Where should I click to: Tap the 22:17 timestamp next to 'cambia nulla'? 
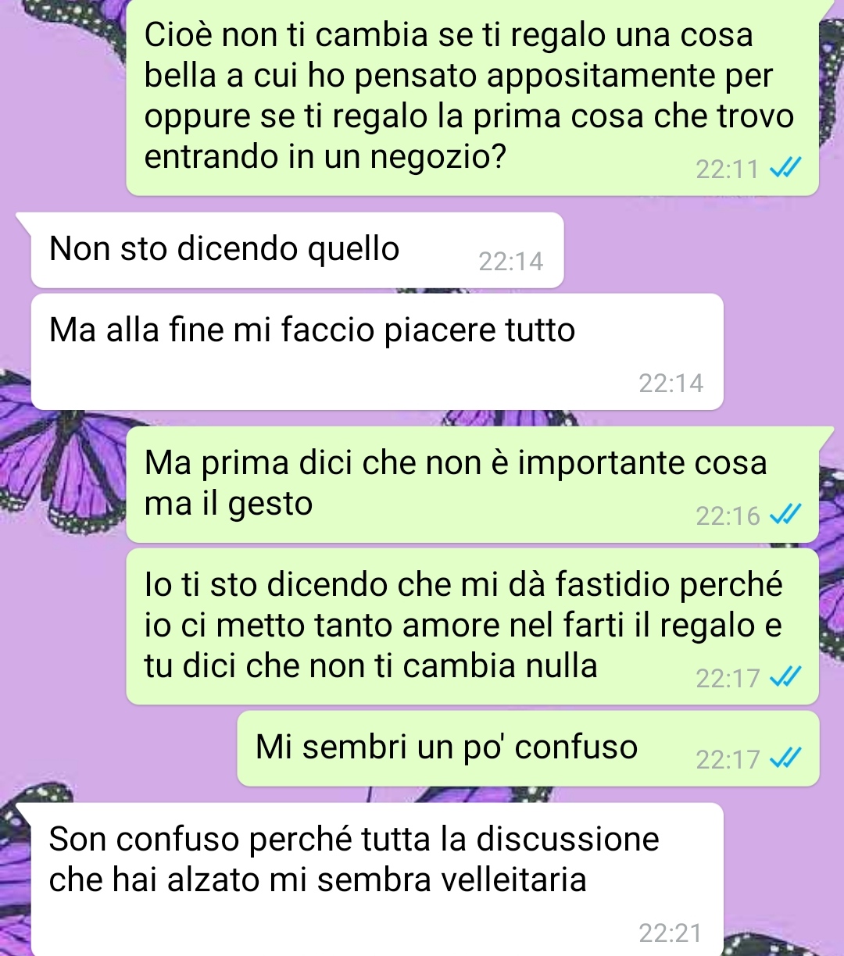tap(728, 679)
